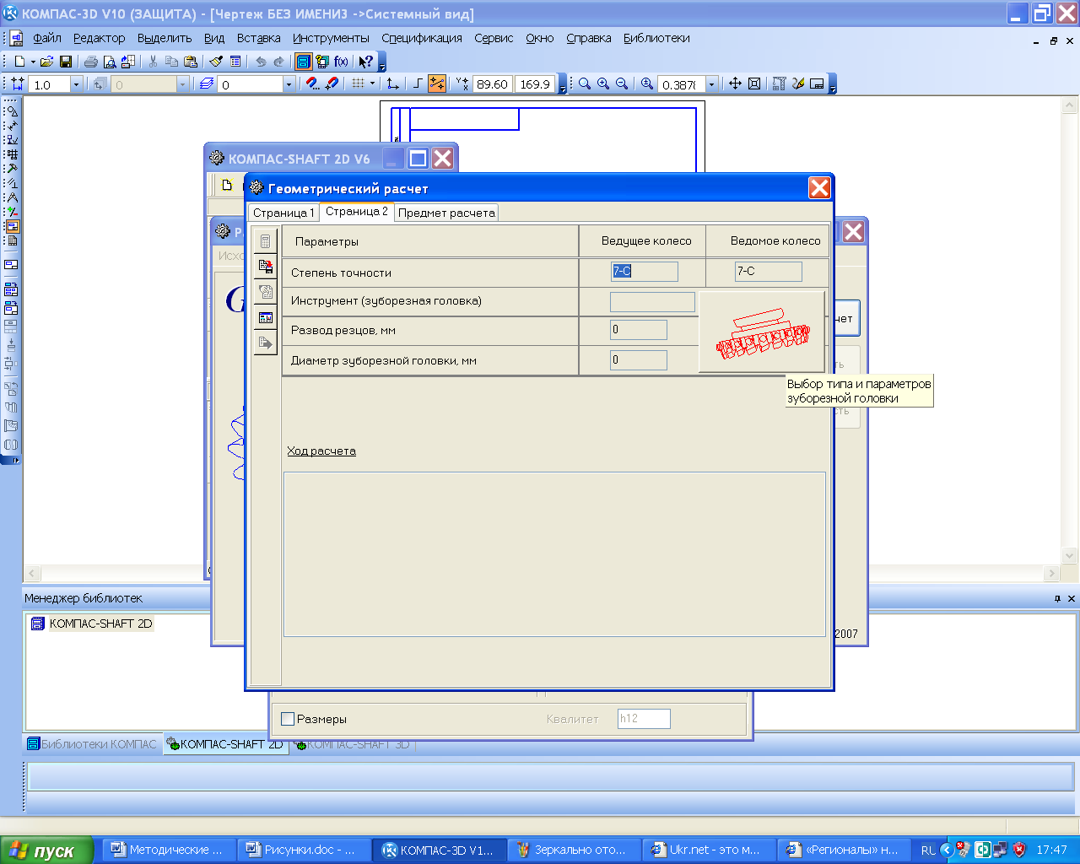The image size is (1080, 864).
Task: Click the Pan view crossed-arrows icon
Action: point(735,84)
